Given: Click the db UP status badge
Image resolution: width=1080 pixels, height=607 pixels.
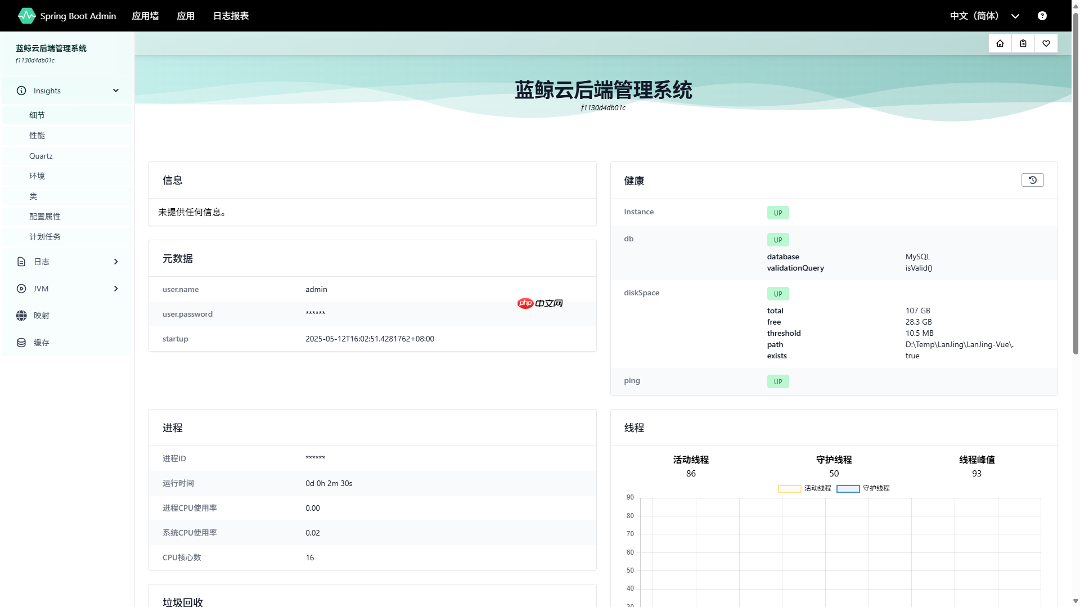Looking at the screenshot, I should tap(778, 239).
